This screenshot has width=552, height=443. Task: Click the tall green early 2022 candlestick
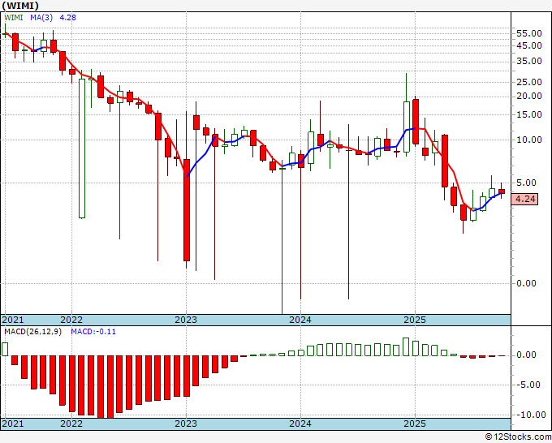click(x=82, y=148)
